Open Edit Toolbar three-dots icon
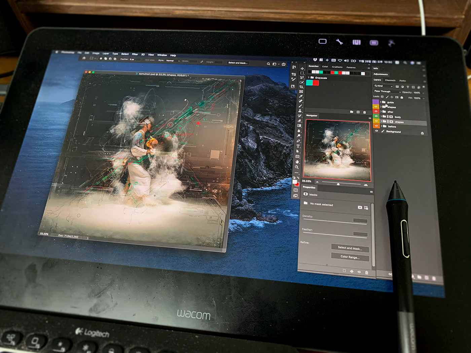The height and width of the screenshot is (353, 471). [296, 172]
